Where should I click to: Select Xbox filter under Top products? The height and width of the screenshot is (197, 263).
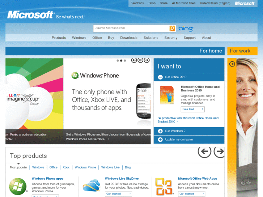coord(66,167)
